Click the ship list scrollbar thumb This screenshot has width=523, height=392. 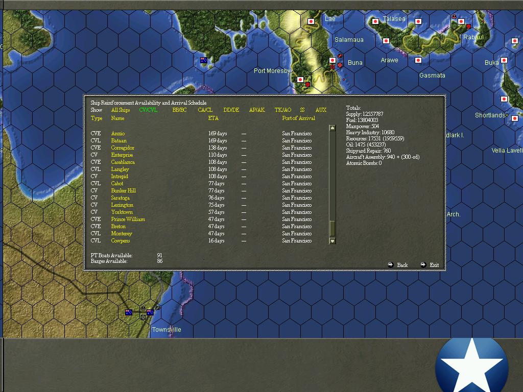[332, 228]
